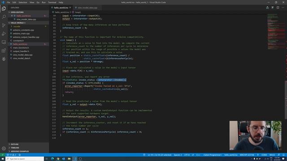Open output_handler.h in file tree
Viewport: 287px width, 161px height.
click(21, 51)
